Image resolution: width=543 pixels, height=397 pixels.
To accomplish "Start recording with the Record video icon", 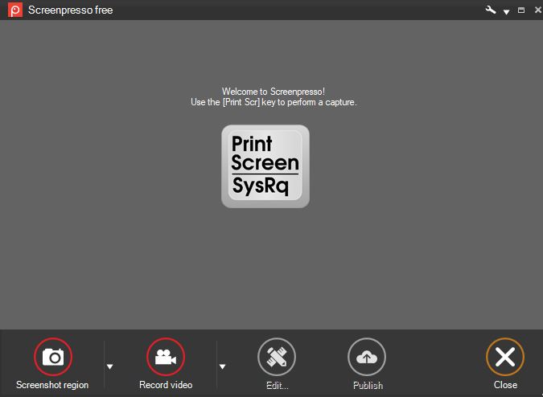I will [166, 357].
